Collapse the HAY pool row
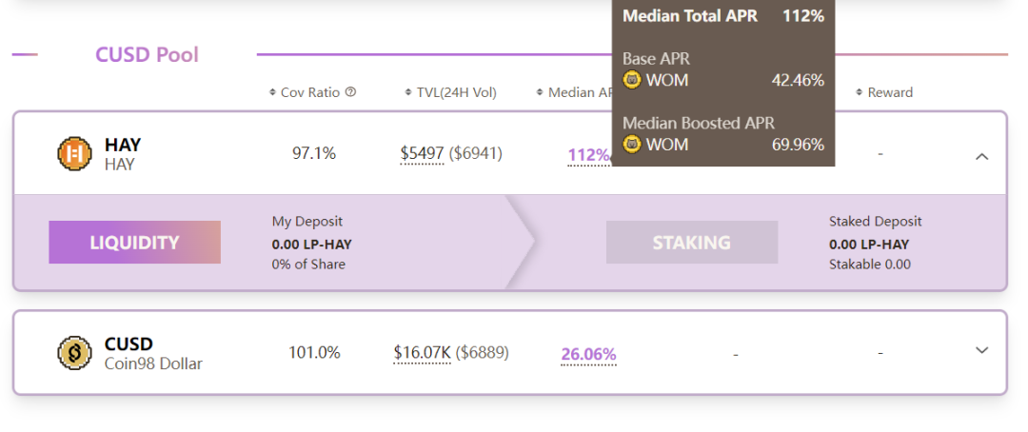The height and width of the screenshot is (432, 1028). pos(982,155)
